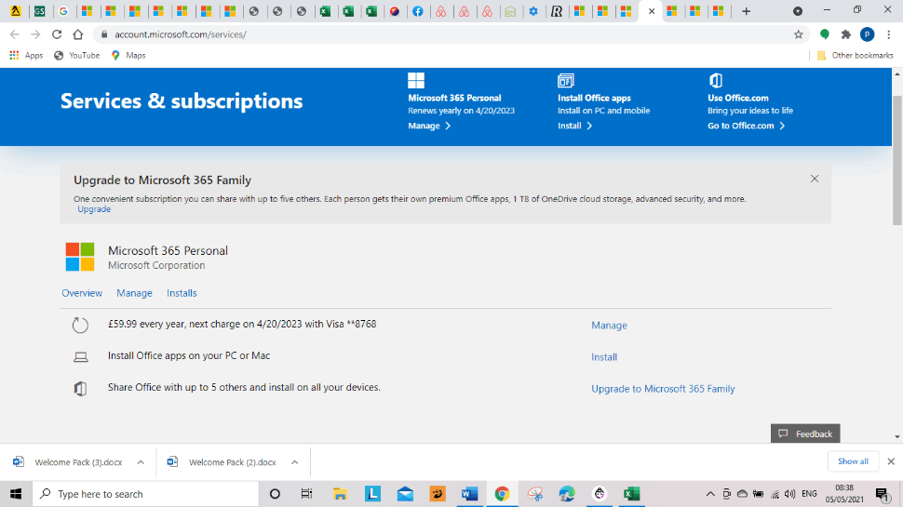Click the Install Office apps banner icon

click(565, 81)
